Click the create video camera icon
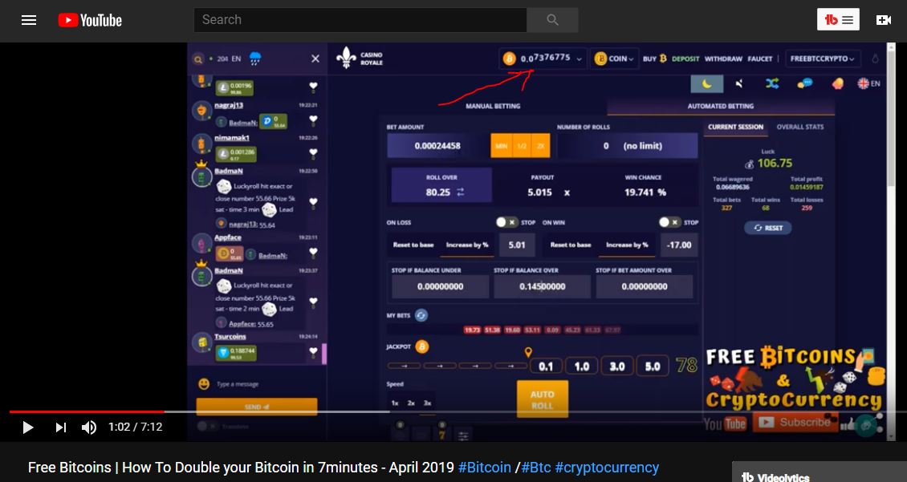Viewport: 907px width, 482px height. tap(883, 20)
